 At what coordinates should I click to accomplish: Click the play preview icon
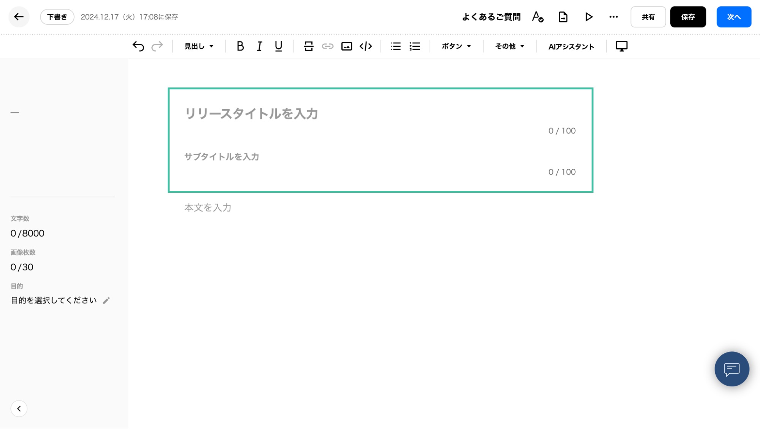point(589,17)
